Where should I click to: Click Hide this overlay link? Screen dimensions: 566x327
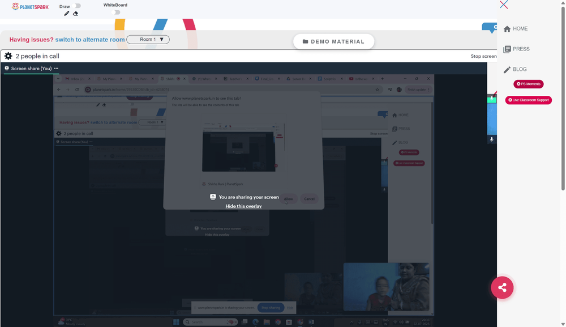(243, 206)
